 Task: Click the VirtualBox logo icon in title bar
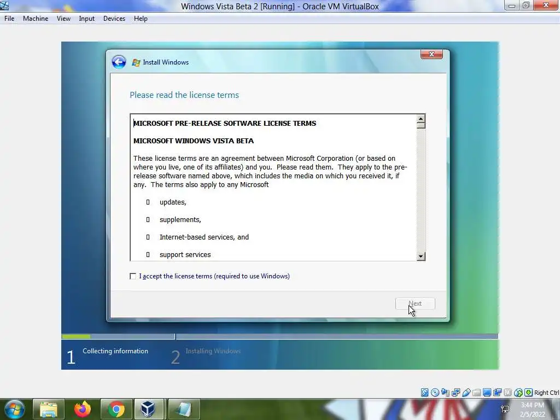click(4, 5)
